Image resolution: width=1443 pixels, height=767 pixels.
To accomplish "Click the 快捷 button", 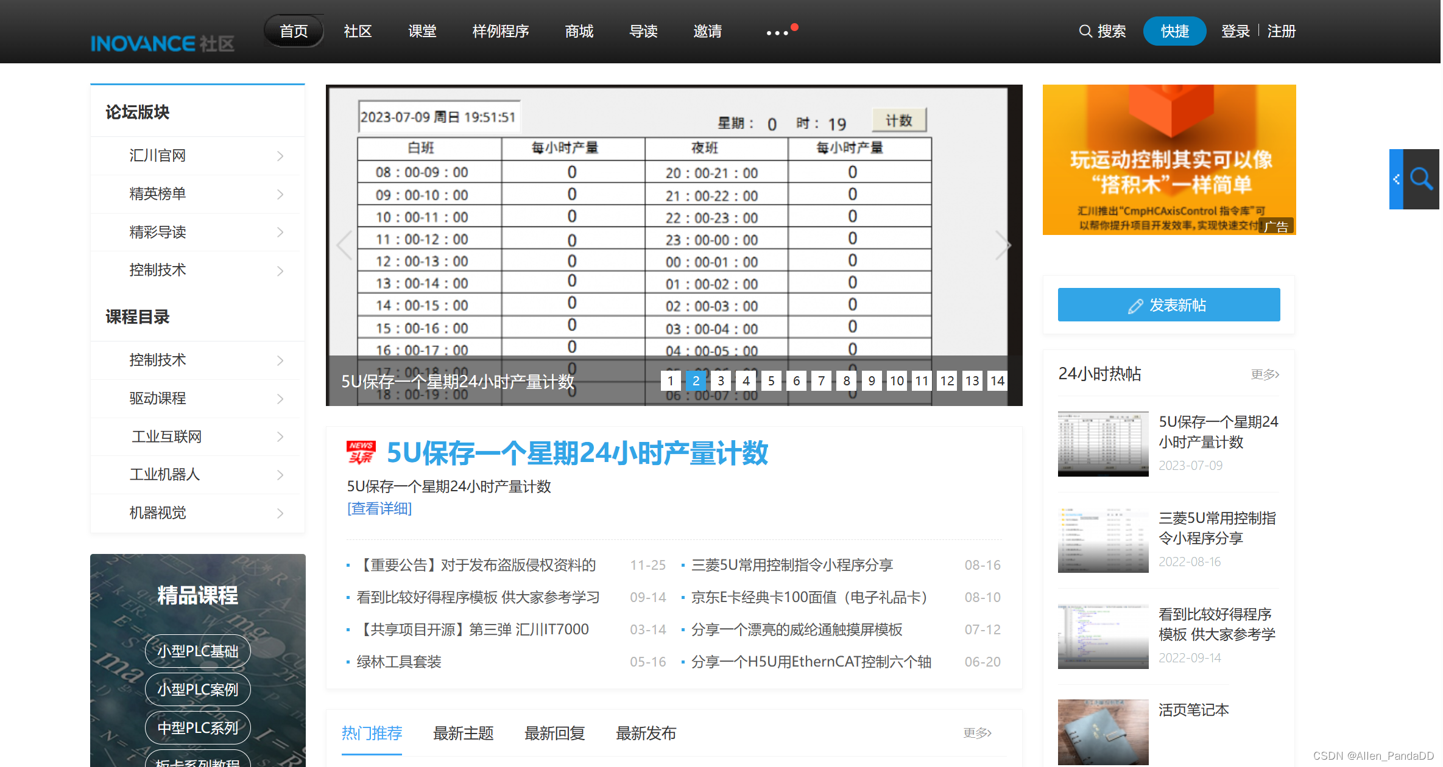I will (x=1174, y=31).
